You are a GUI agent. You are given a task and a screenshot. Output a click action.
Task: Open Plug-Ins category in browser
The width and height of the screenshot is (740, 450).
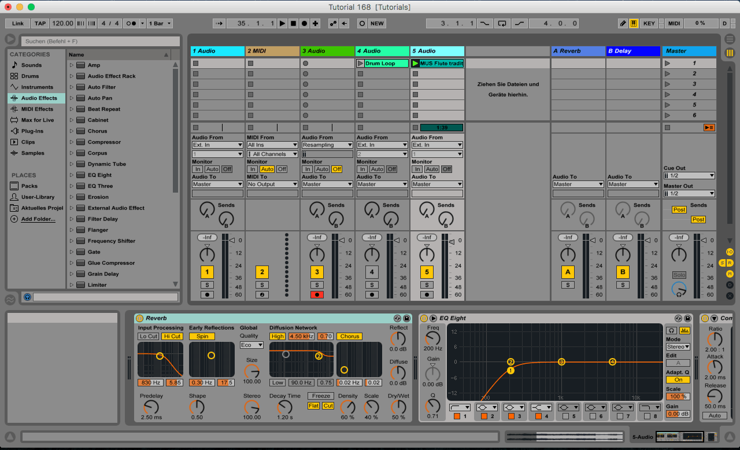pyautogui.click(x=32, y=131)
